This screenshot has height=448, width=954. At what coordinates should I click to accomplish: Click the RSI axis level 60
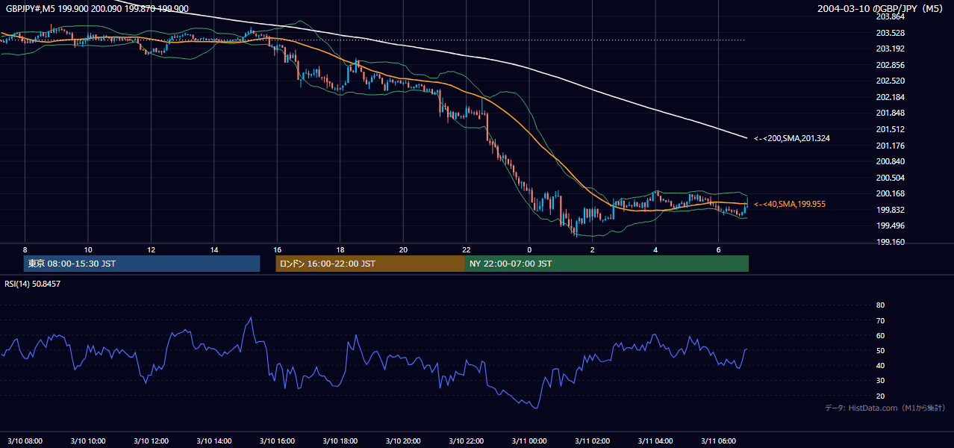880,335
